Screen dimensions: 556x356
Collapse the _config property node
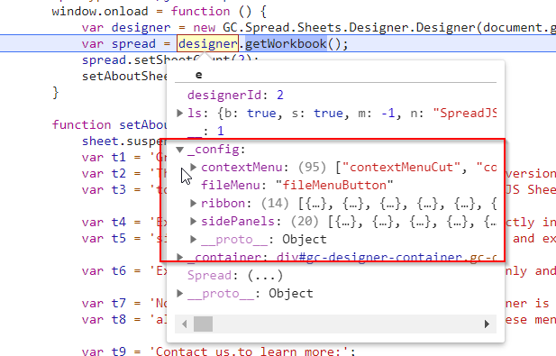point(180,150)
